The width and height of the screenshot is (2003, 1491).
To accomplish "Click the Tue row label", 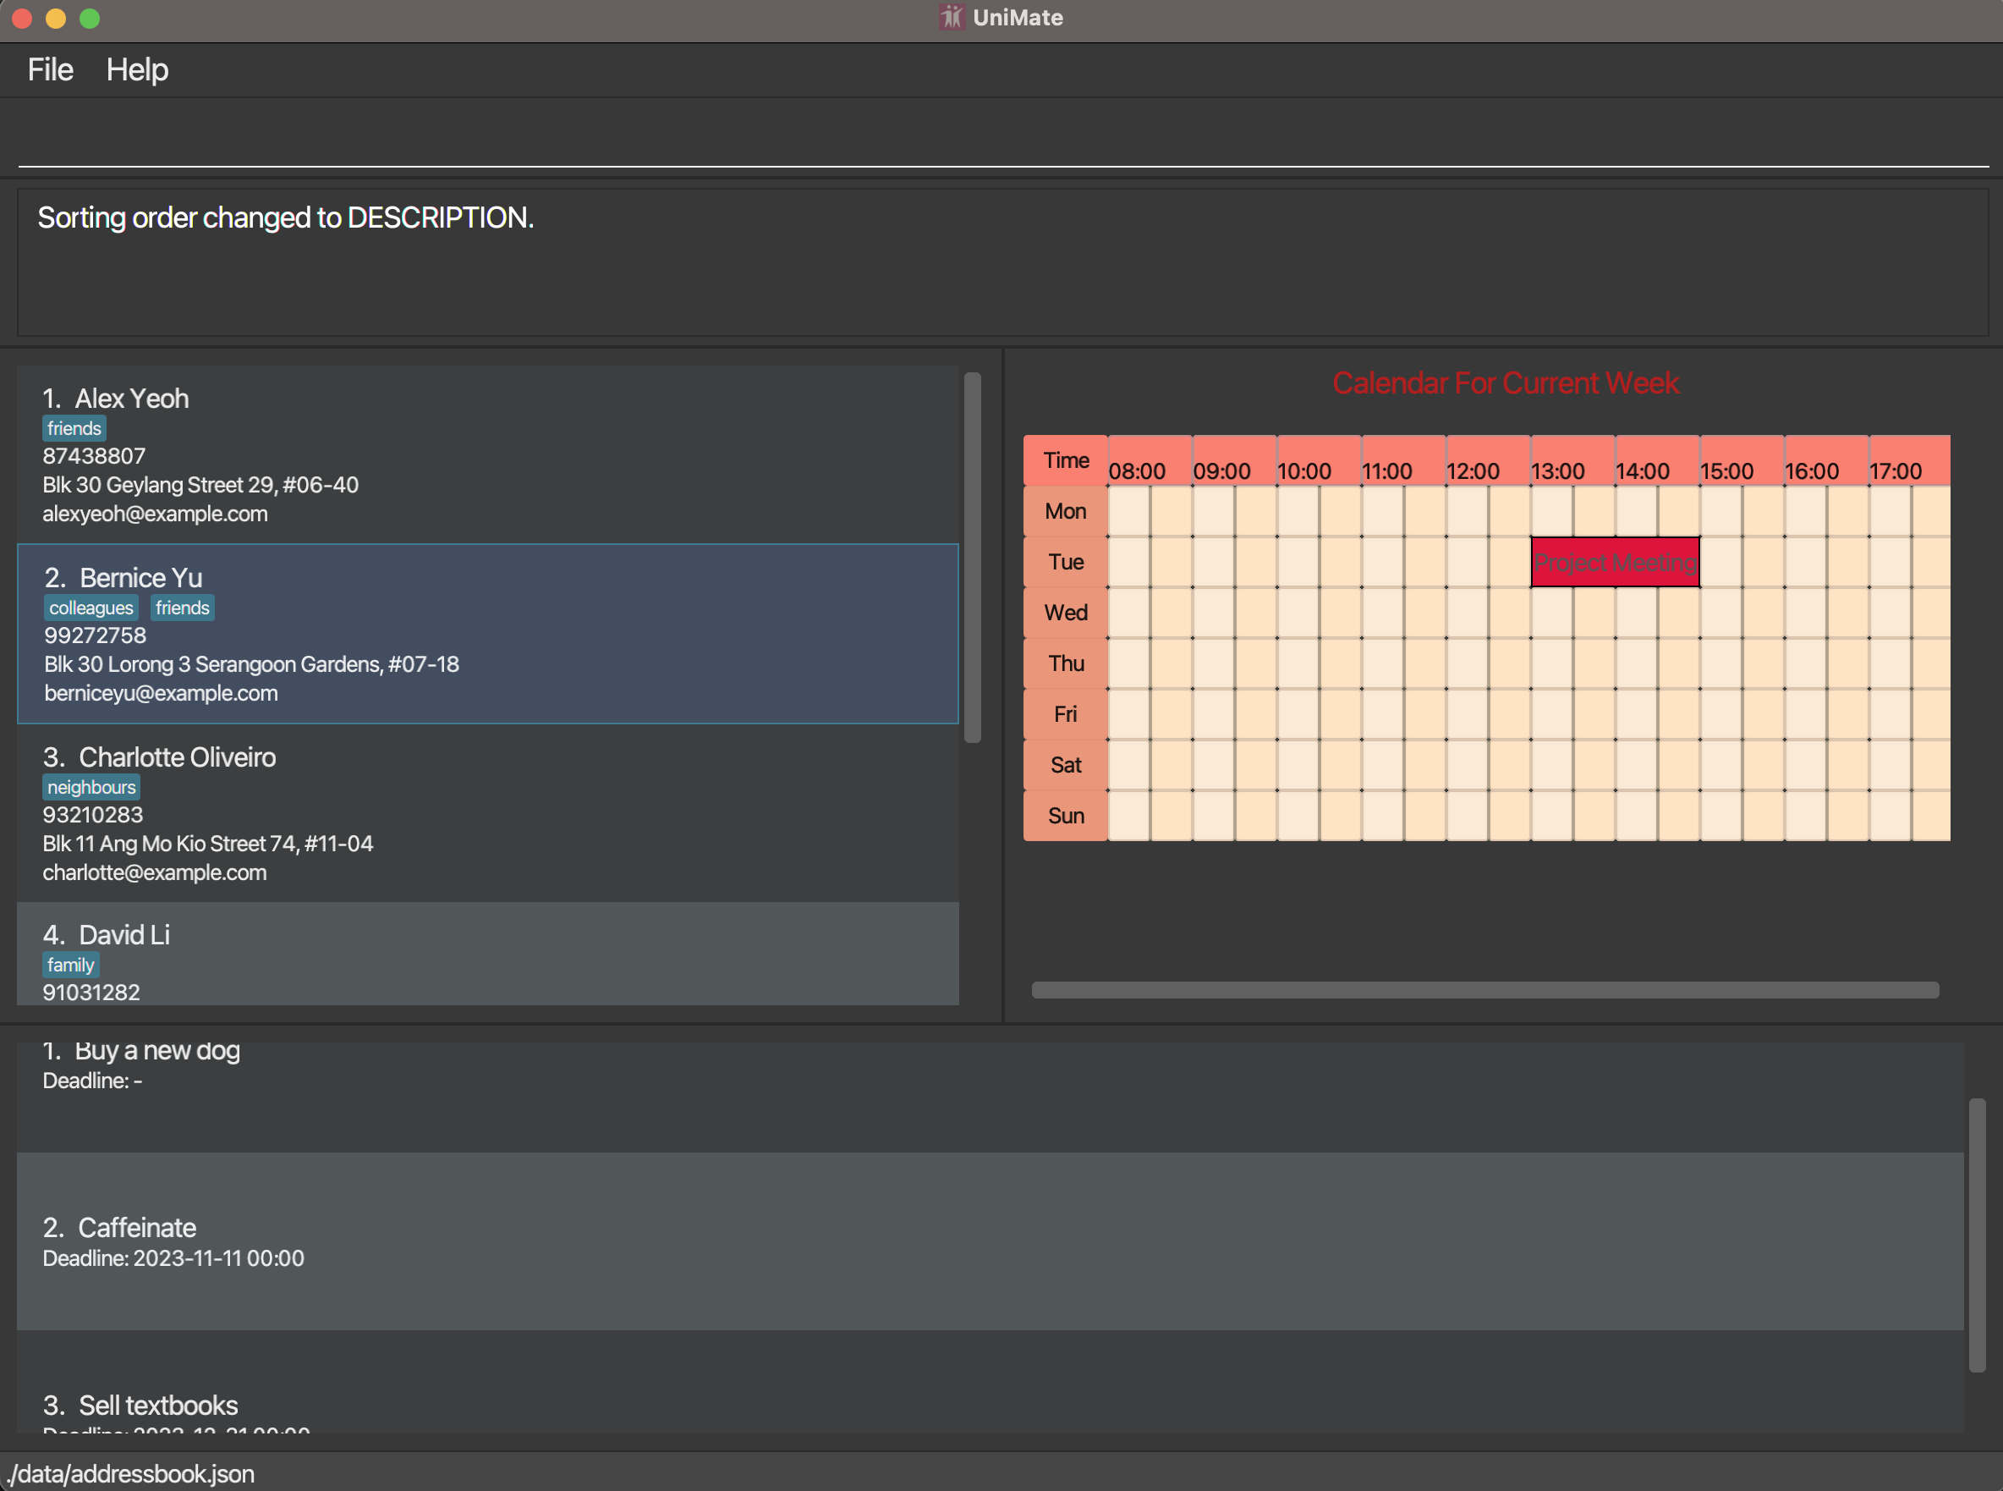I will (x=1066, y=562).
